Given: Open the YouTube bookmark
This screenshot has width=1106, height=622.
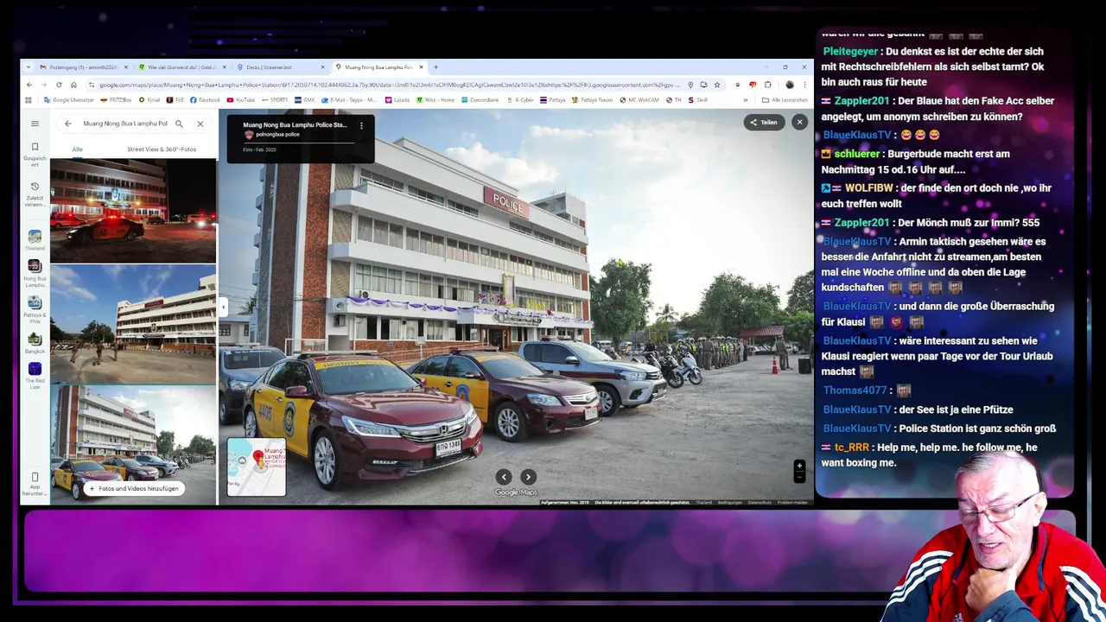Looking at the screenshot, I should pos(241,100).
